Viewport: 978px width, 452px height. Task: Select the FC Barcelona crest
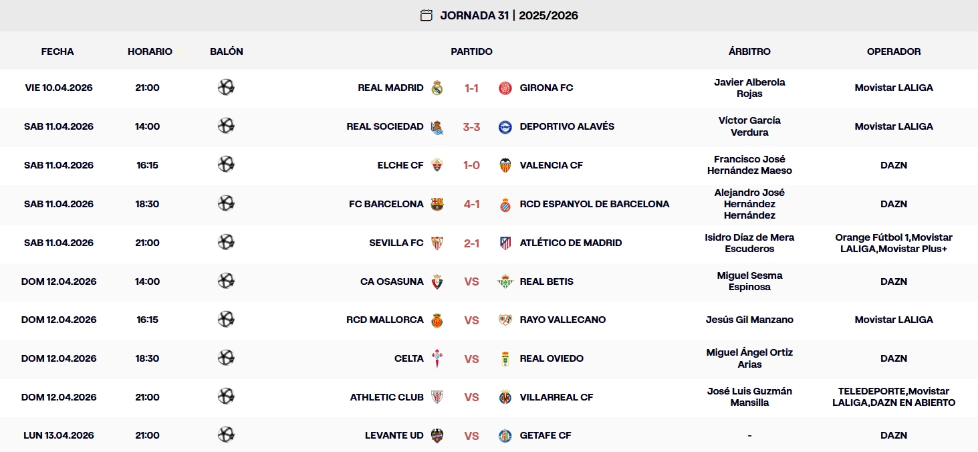438,204
